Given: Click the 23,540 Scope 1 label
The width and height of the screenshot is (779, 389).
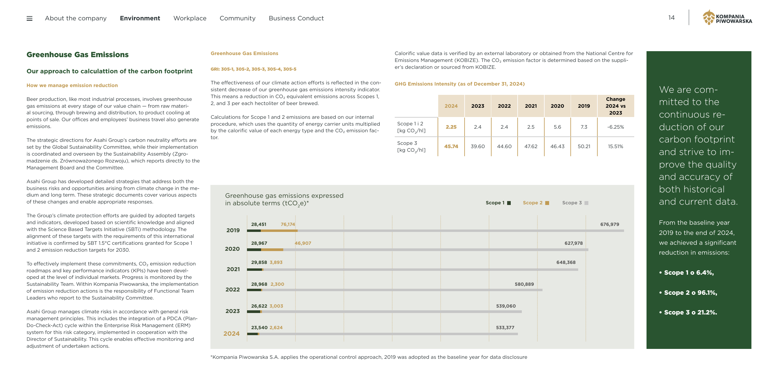Looking at the screenshot, I should [x=259, y=327].
